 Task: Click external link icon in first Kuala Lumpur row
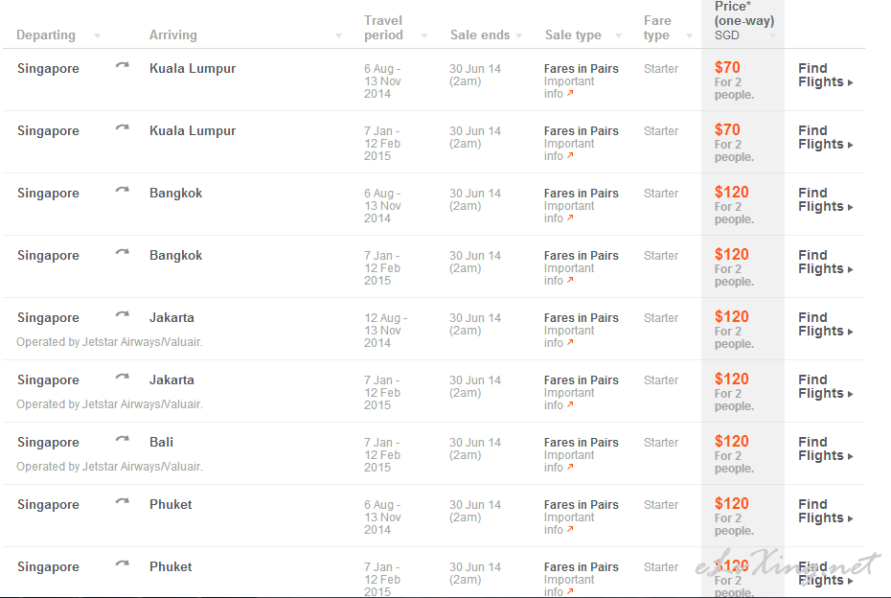point(570,94)
